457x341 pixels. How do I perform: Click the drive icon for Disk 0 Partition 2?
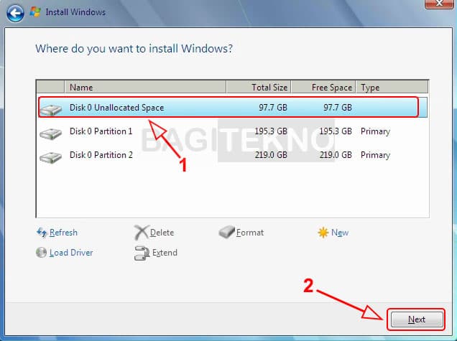[51, 157]
